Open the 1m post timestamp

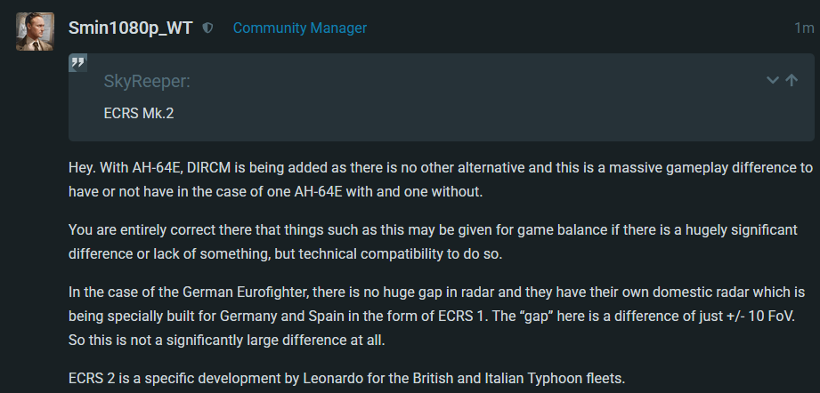pyautogui.click(x=803, y=28)
